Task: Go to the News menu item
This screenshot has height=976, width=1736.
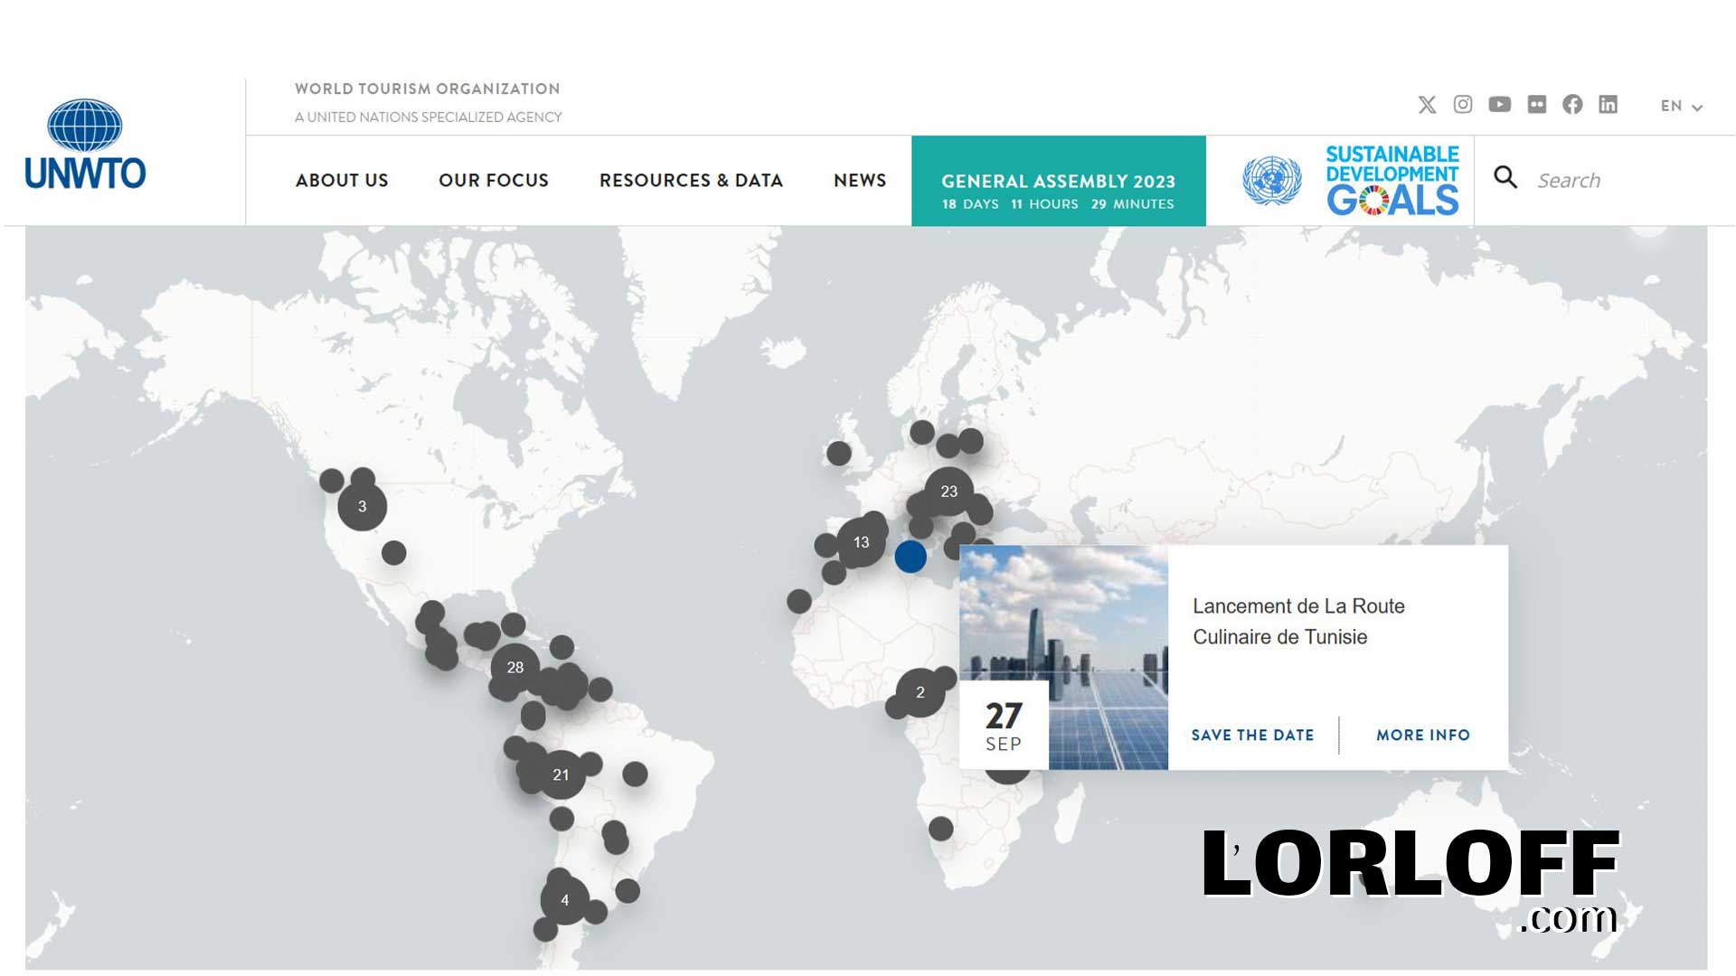Action: 860,181
